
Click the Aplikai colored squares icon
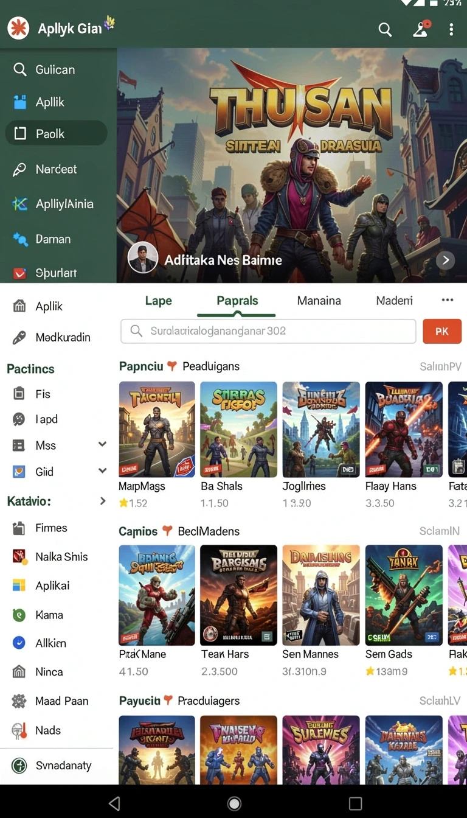click(x=19, y=586)
